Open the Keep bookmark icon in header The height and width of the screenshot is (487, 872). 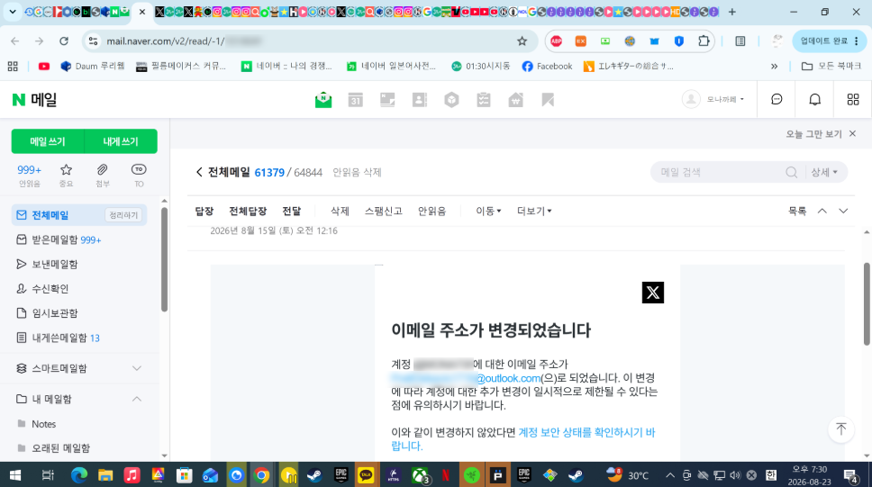coord(548,100)
